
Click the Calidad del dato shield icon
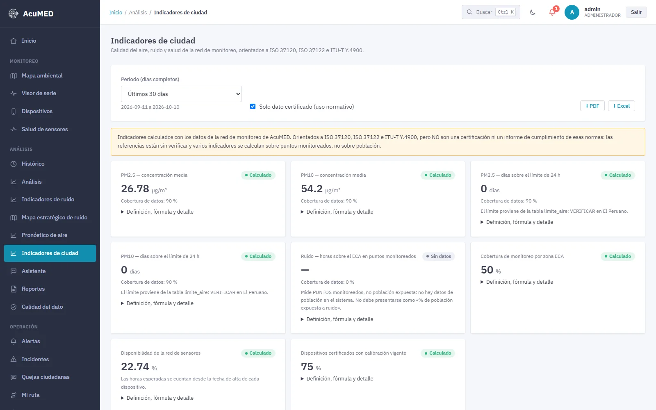(x=14, y=307)
